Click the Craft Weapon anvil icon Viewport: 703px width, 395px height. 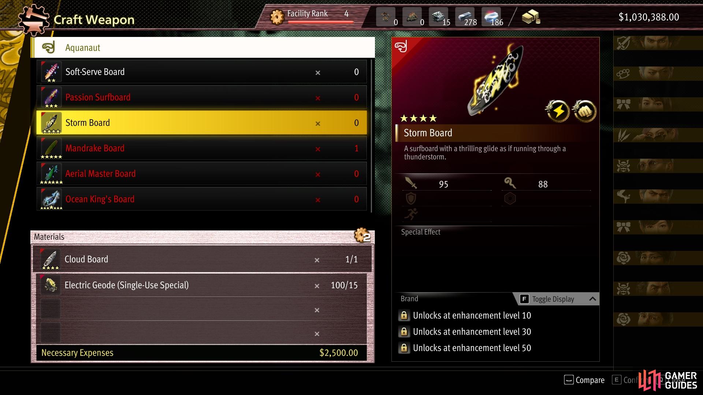[x=34, y=20]
